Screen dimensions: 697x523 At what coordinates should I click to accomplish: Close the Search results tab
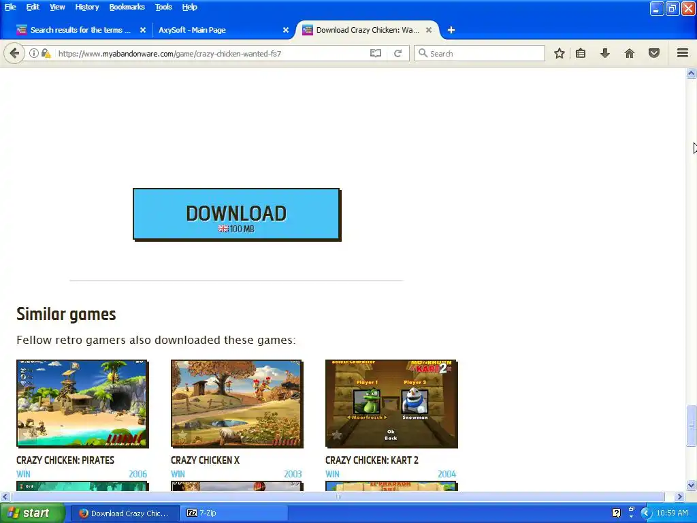tap(143, 30)
